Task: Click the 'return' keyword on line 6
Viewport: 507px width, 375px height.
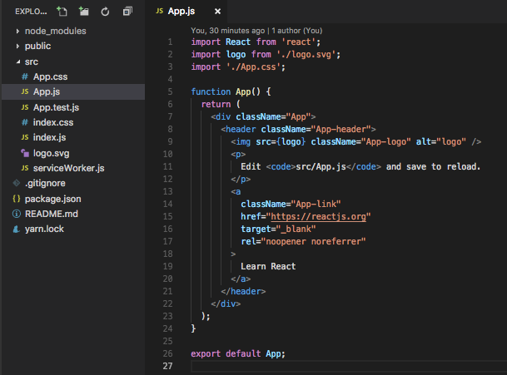Action: coord(216,104)
